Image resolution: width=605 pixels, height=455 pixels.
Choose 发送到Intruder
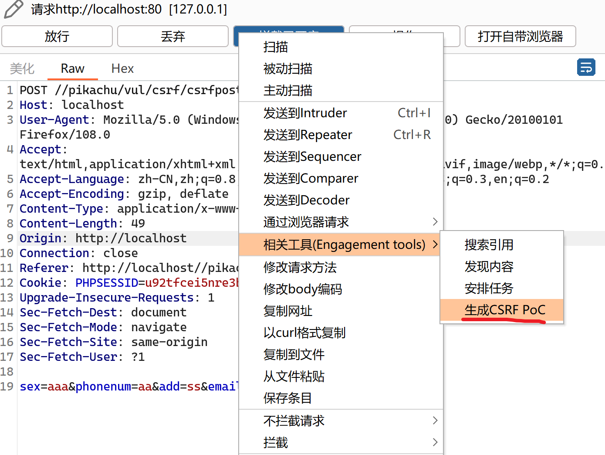pos(341,113)
